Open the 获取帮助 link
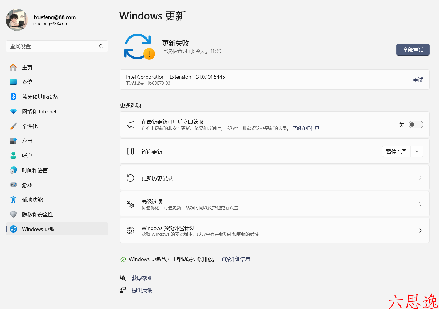 142,278
